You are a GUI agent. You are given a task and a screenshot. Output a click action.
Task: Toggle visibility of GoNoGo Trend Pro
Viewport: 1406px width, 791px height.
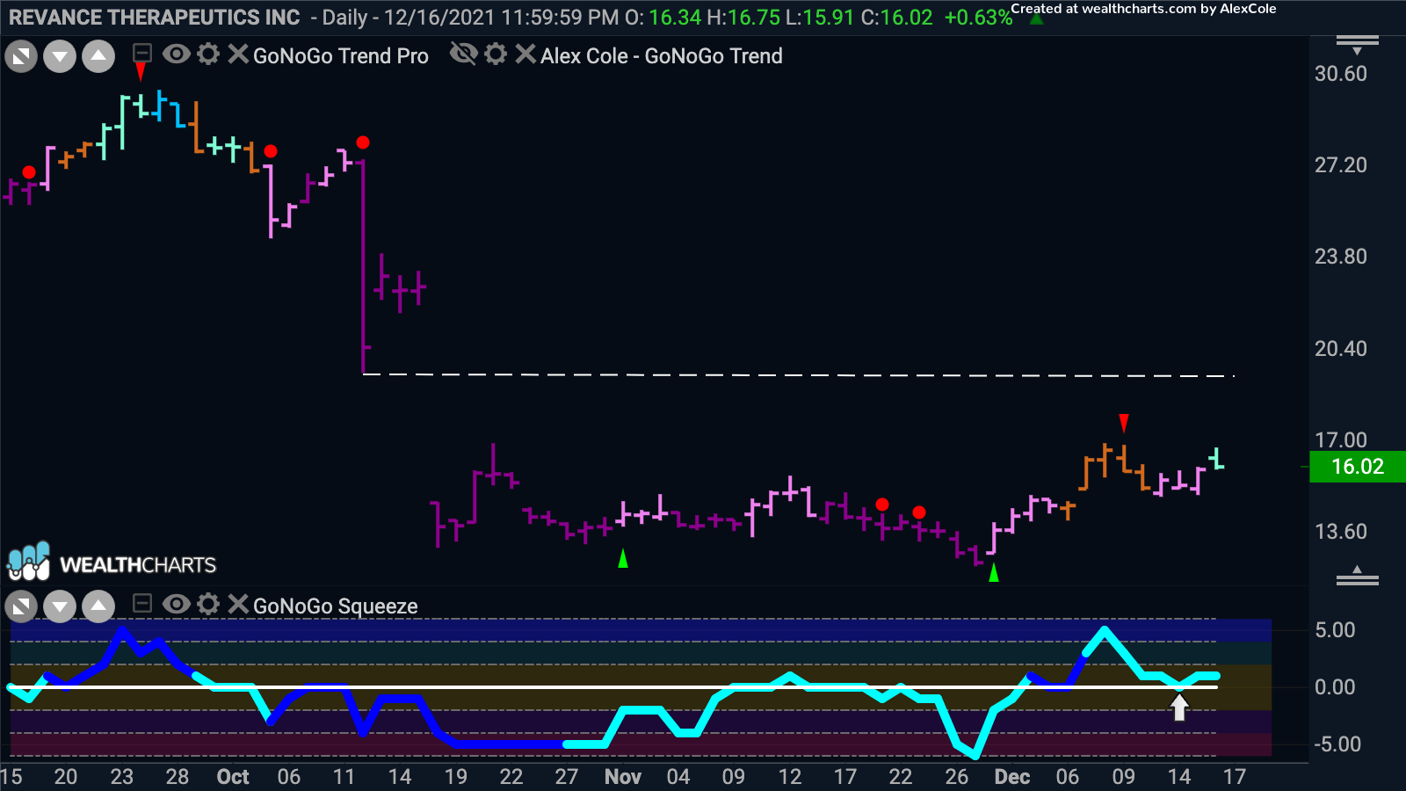(x=177, y=54)
